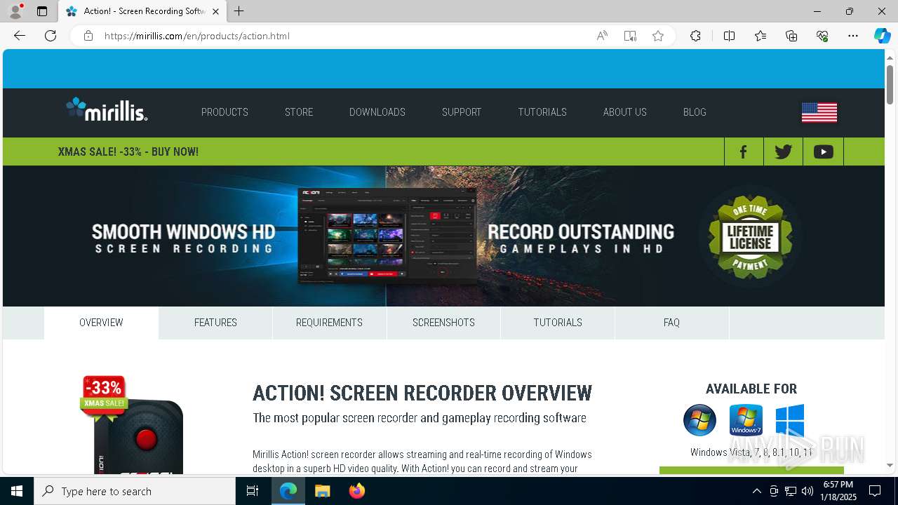This screenshot has height=505, width=898.
Task: Close the Action! Screen Recording tab
Action: click(x=215, y=11)
